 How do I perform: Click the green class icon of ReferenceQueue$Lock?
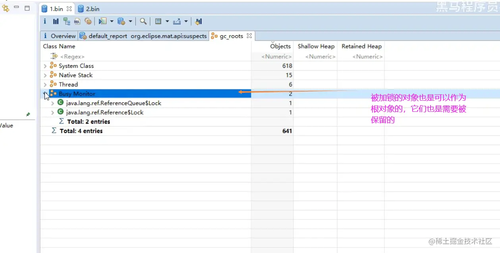pyautogui.click(x=61, y=103)
